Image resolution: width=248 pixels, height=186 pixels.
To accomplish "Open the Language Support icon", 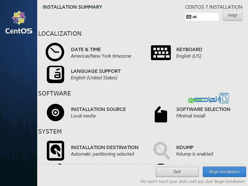I will (55, 74).
